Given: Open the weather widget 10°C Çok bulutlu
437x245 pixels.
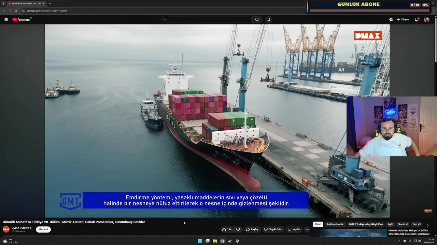Looking at the screenshot, I should pos(11,241).
